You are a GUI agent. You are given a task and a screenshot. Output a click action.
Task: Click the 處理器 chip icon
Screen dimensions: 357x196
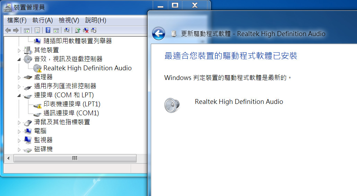tap(28, 77)
